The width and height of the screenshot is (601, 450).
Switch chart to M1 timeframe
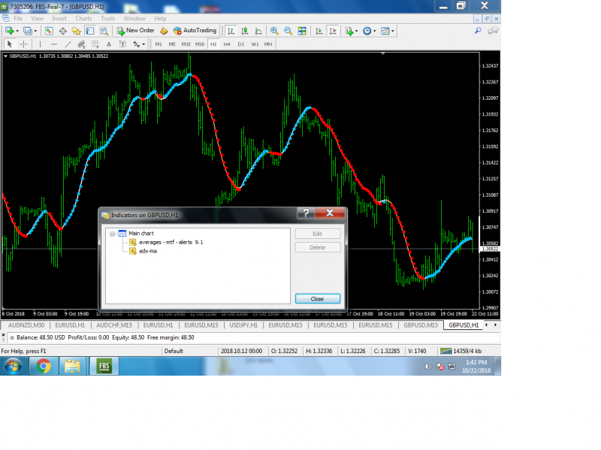click(159, 44)
